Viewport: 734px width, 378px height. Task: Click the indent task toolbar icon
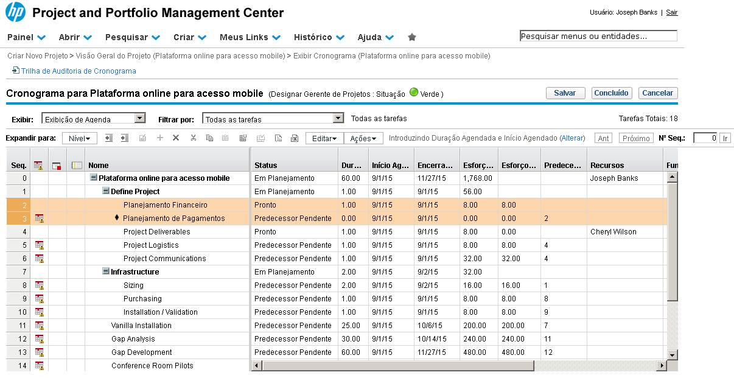click(125, 138)
